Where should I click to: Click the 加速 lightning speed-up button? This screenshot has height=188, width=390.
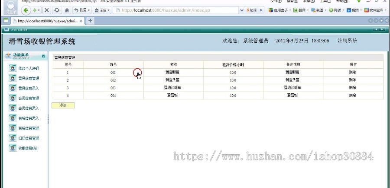point(252,10)
